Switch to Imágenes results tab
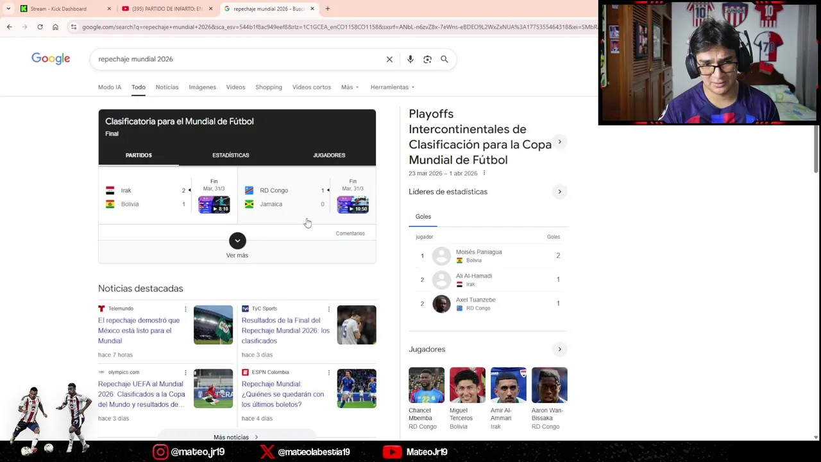Screen dimensions: 821x462 click(x=202, y=87)
